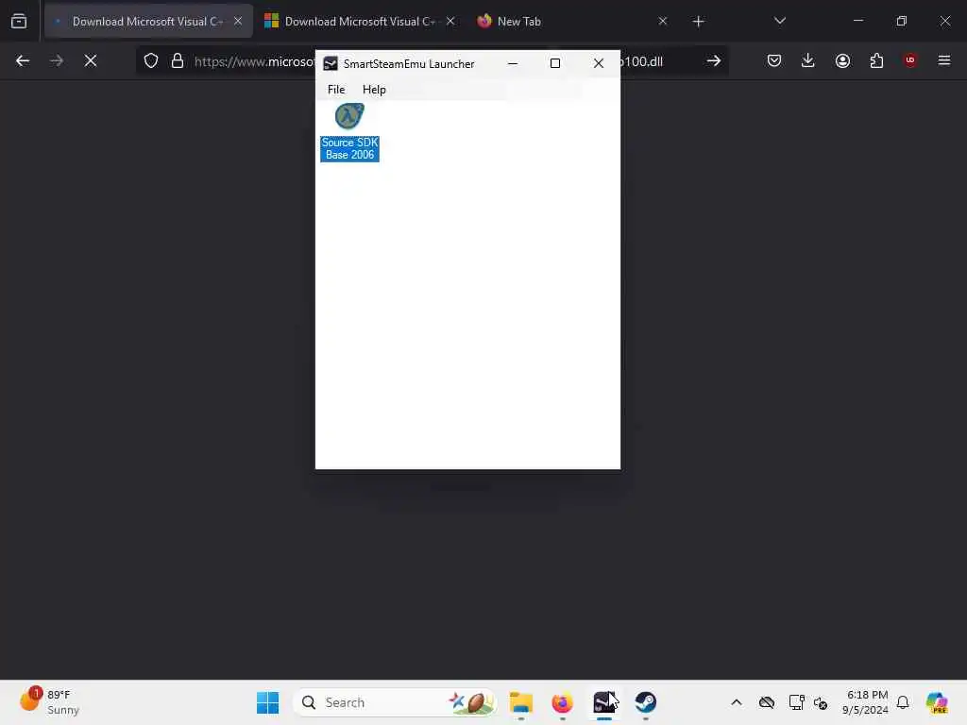Open the notifications bell icon
Viewport: 967px width, 725px height.
[903, 702]
